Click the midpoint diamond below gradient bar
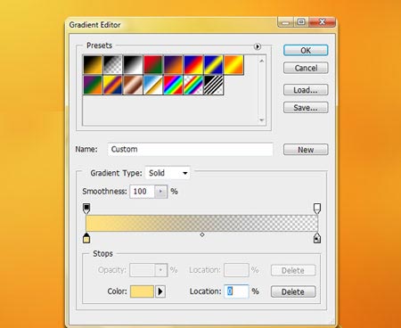401x328 pixels. click(x=202, y=234)
